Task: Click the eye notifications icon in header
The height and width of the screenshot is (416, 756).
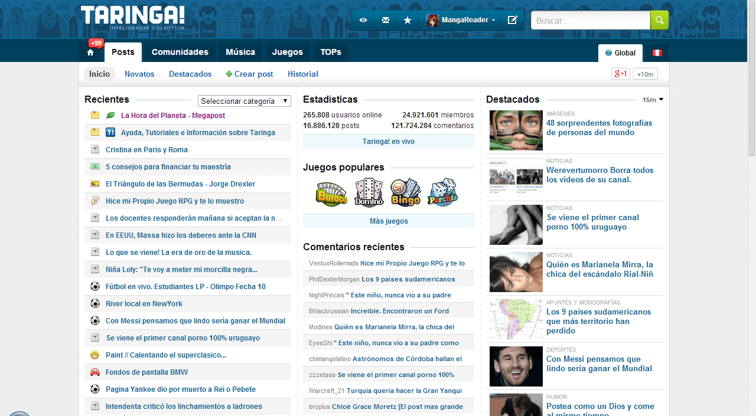Action: pos(363,20)
